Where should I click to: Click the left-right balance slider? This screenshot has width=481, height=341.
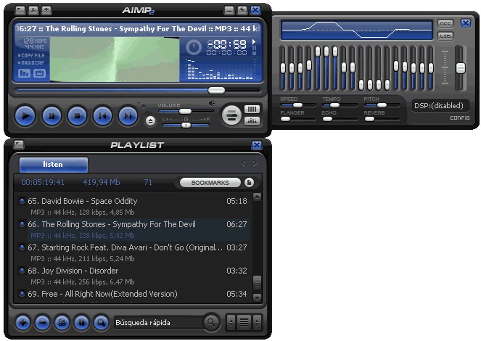point(186,125)
